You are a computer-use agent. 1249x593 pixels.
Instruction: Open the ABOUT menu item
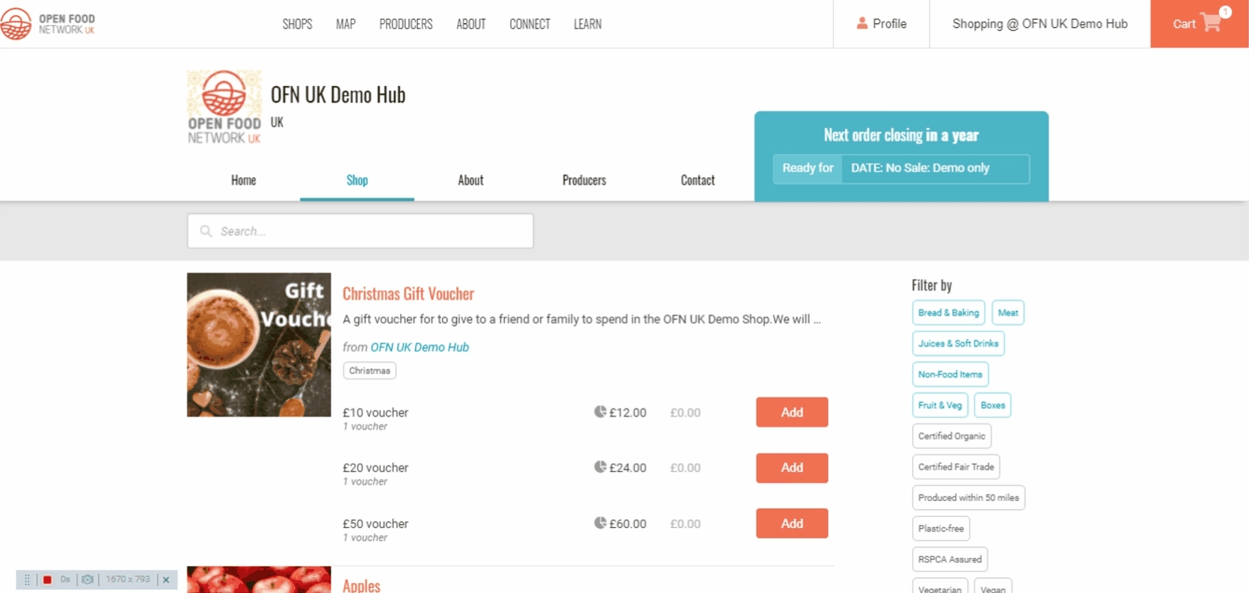pyautogui.click(x=471, y=24)
